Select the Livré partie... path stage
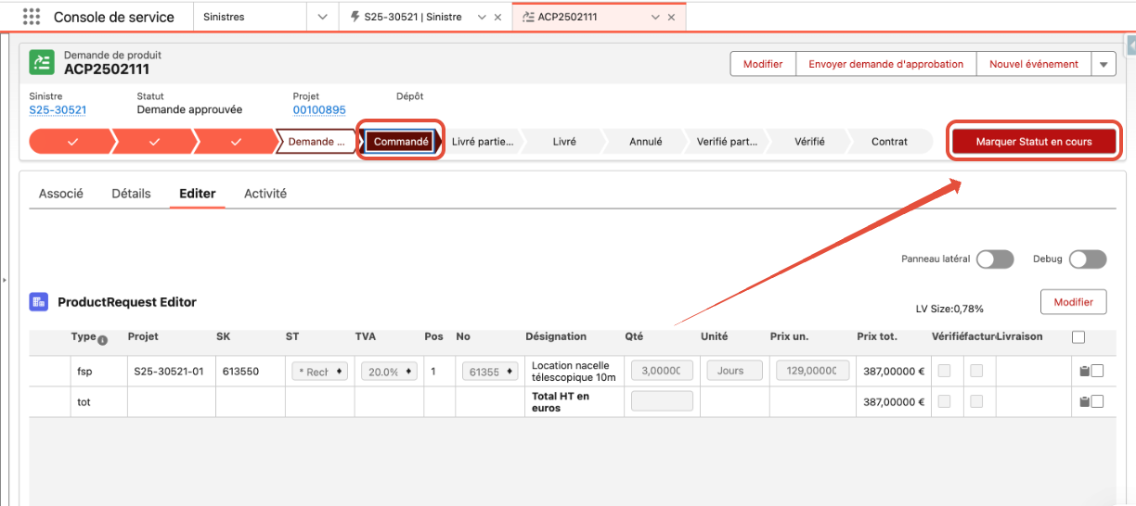 483,142
